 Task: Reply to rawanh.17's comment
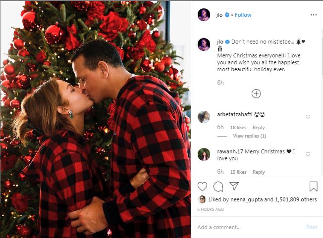[259, 172]
